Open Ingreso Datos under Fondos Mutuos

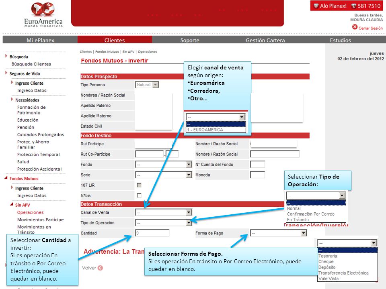(32, 195)
